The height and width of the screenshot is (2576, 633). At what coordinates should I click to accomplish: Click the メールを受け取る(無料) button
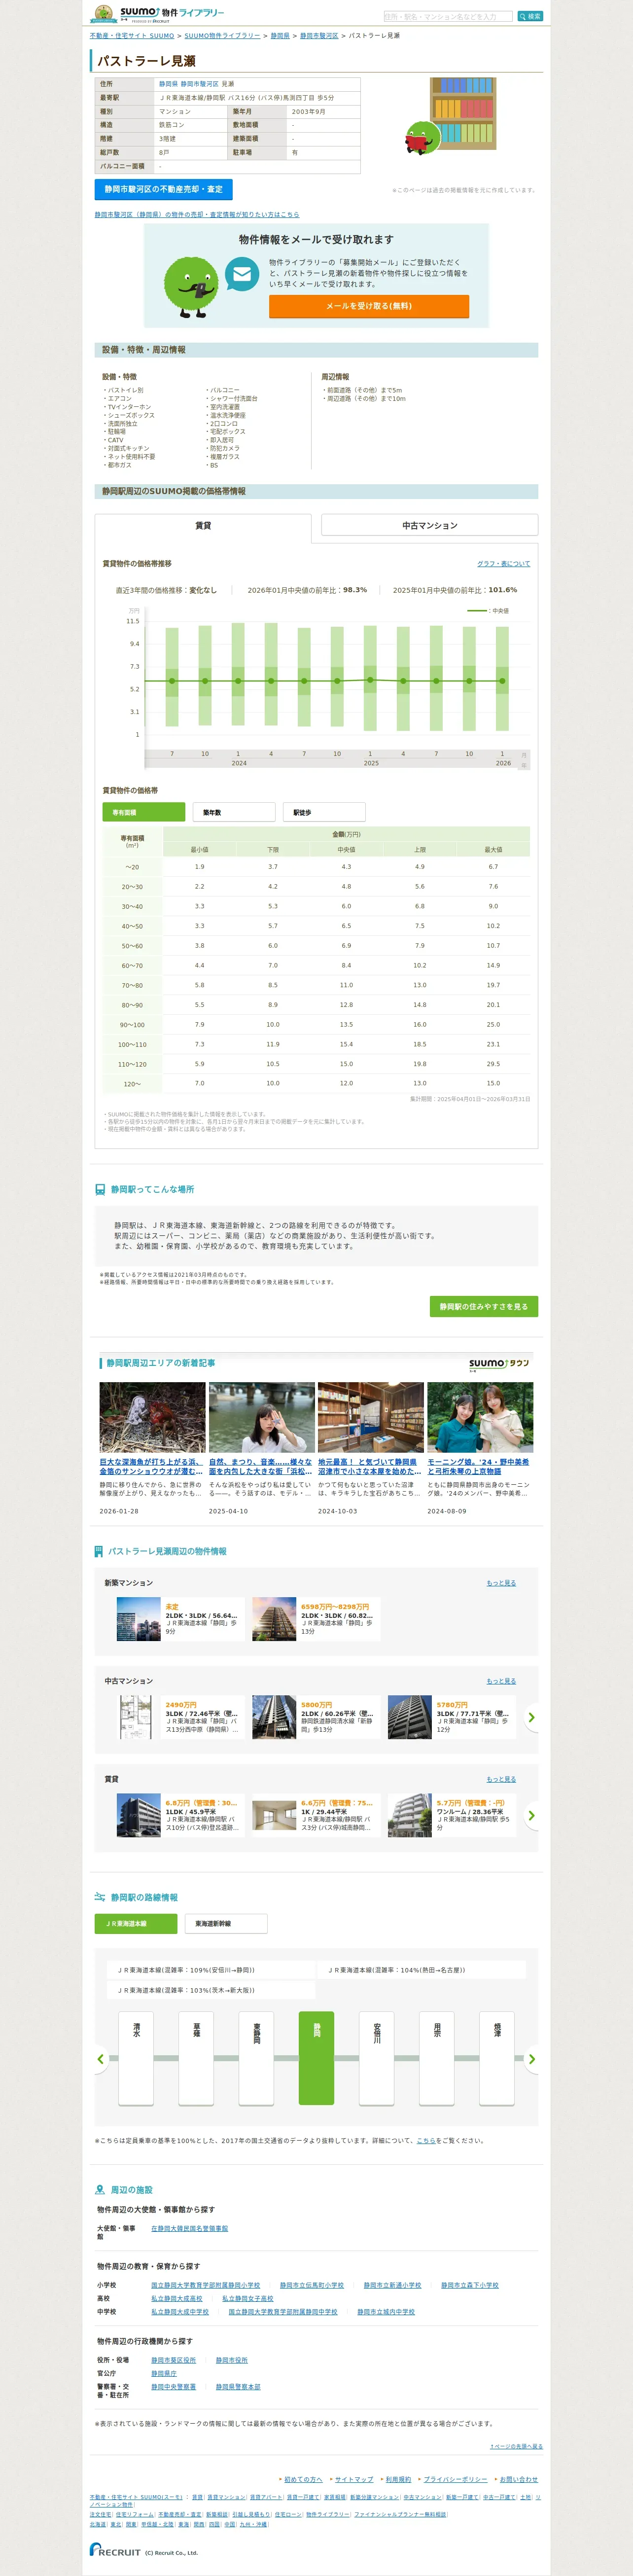click(x=369, y=306)
